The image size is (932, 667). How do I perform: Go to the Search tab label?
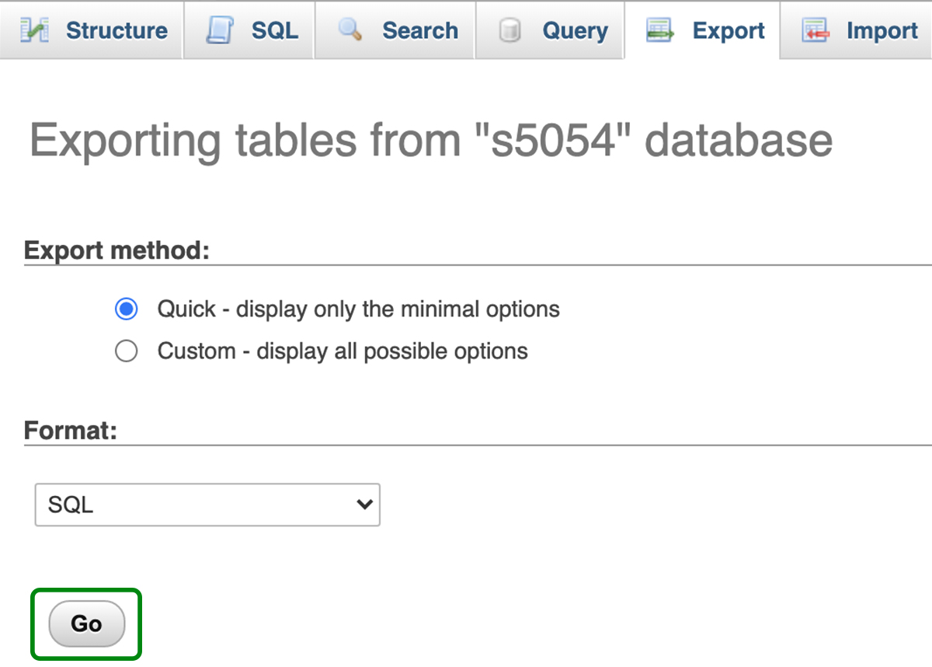tap(420, 30)
